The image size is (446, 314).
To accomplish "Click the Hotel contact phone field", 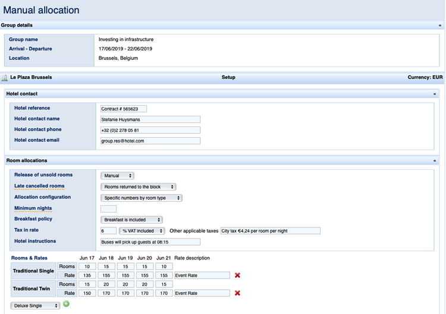I will [x=150, y=131].
